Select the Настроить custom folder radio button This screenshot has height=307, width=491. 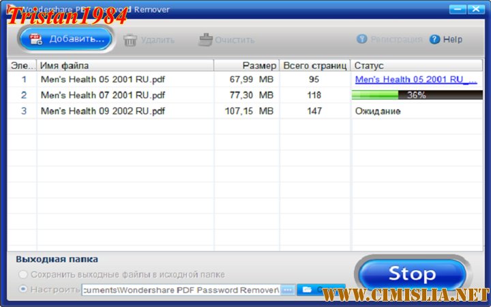[24, 290]
